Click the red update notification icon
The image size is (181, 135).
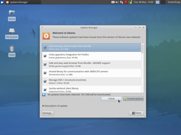126,2
